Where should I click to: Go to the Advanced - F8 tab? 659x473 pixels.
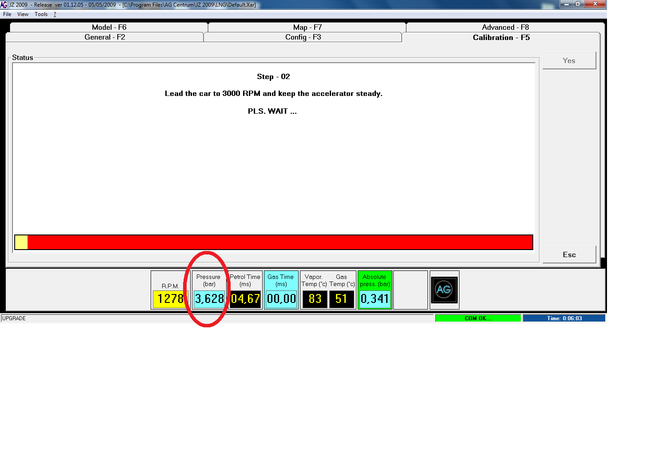pyautogui.click(x=505, y=28)
